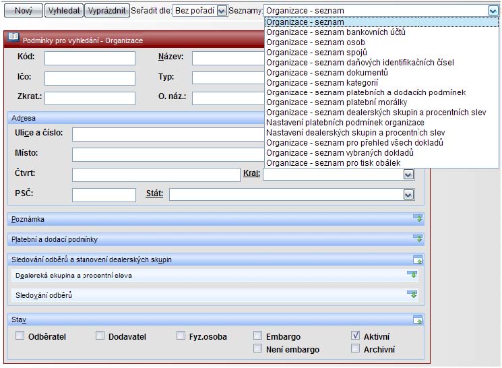This screenshot has height=368, width=502.
Task: Close the Seznamy dropdown arrow
Action: tap(493, 11)
